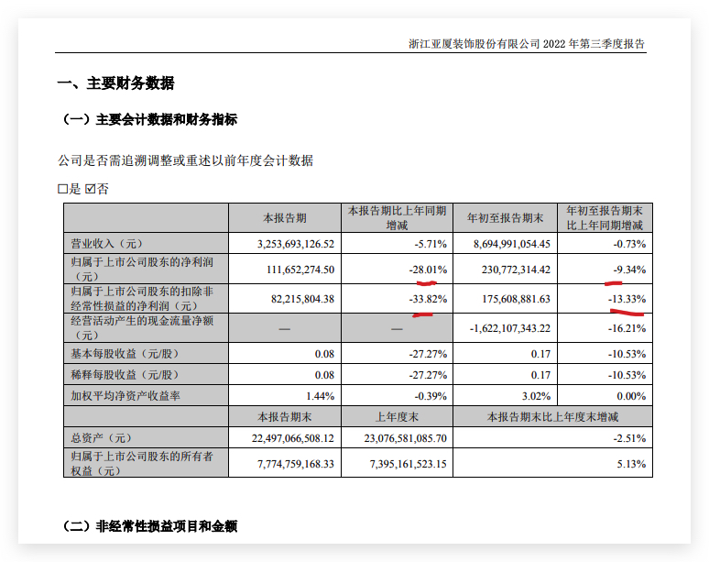Viewport: 709px width, 562px height.
Task: Select underlined value -28.01%
Action: tap(428, 270)
